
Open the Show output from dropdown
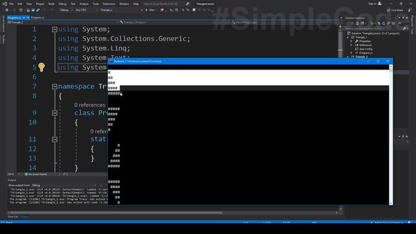[x=64, y=185]
